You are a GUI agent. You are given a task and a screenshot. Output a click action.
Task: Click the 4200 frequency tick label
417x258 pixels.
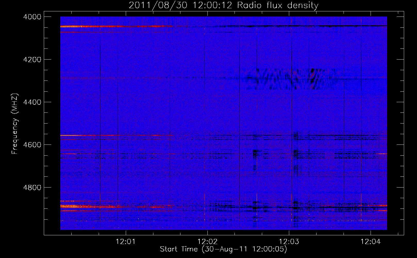(32, 60)
